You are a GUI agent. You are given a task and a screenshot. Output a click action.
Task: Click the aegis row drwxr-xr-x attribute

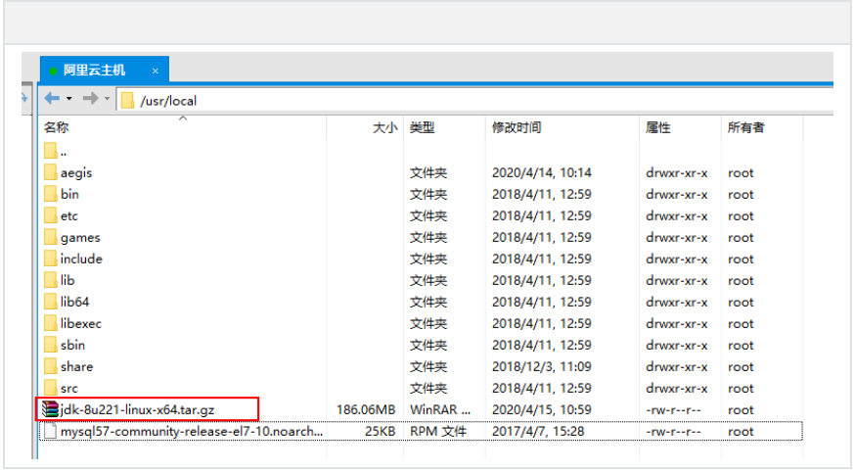(677, 173)
